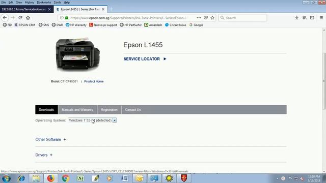Screen dimensions: 326x183
Task: Open the media player taskbar icon
Action: point(110,178)
